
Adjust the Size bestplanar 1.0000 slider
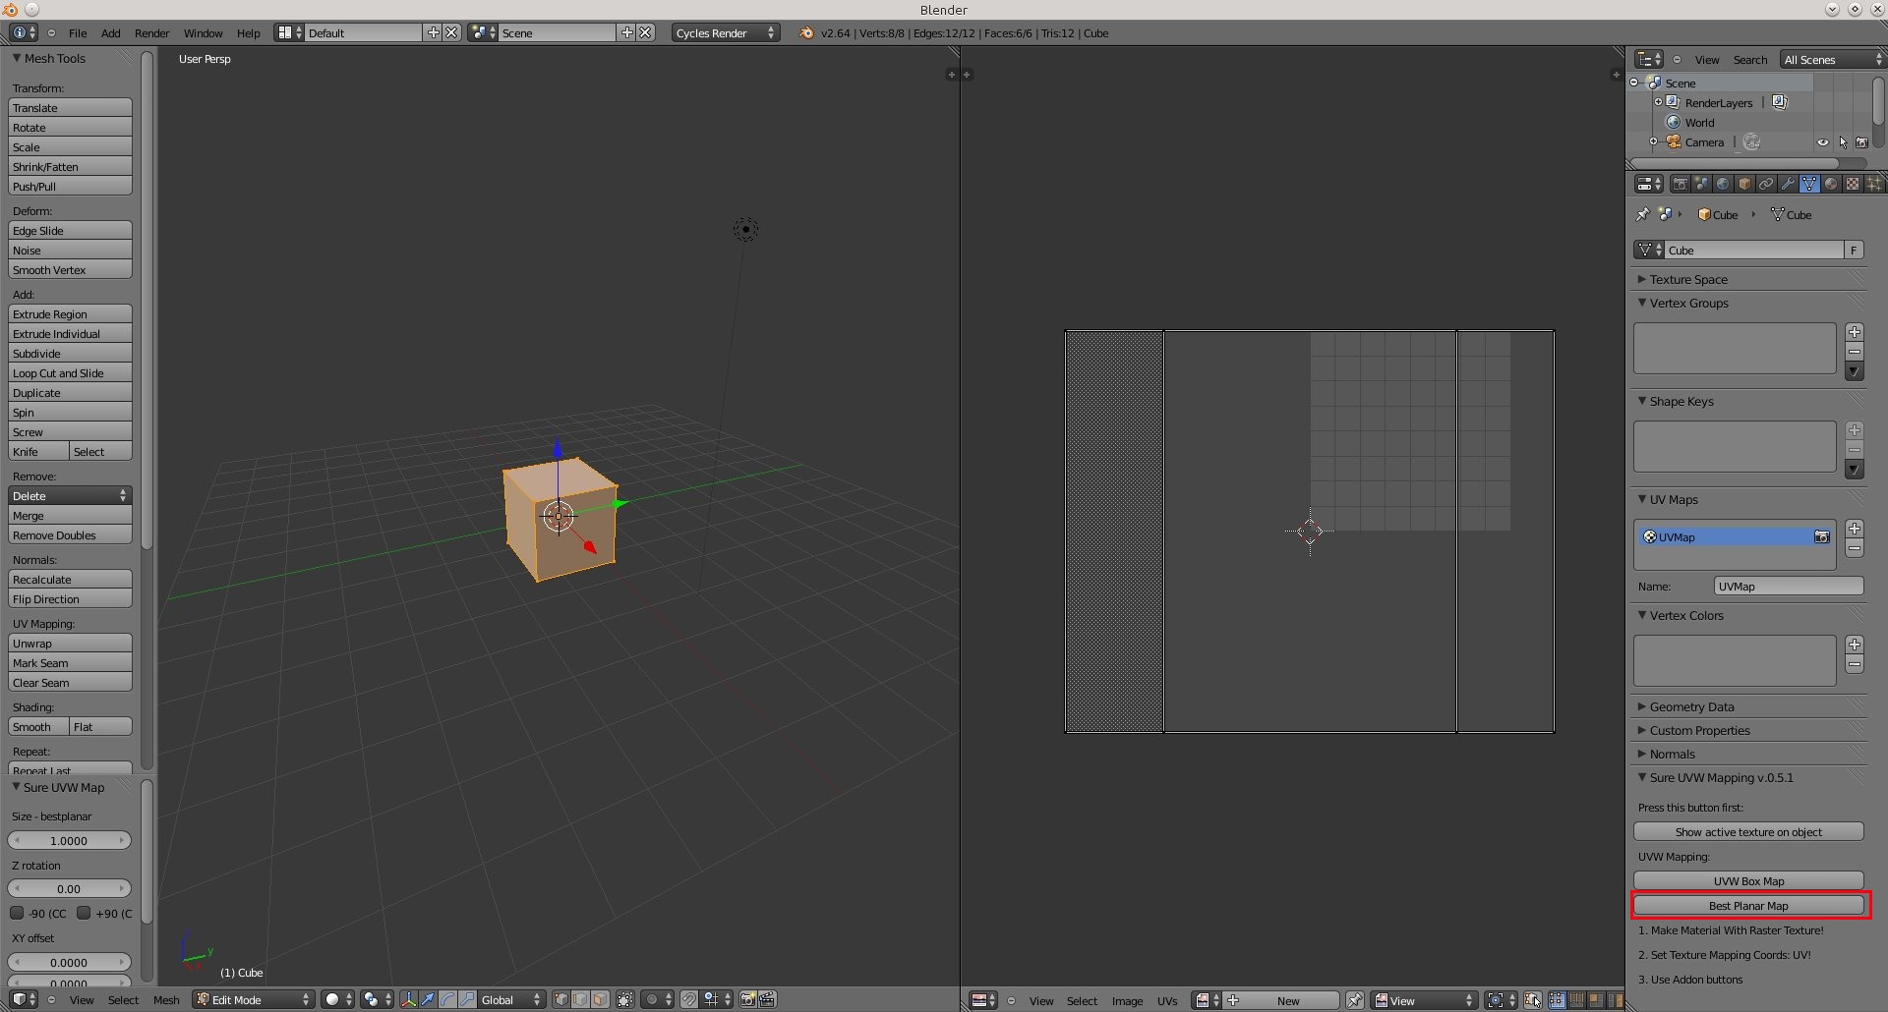(69, 840)
